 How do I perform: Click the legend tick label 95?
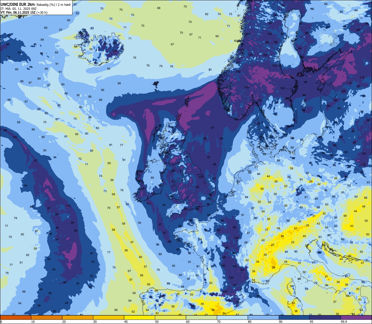click(x=312, y=322)
